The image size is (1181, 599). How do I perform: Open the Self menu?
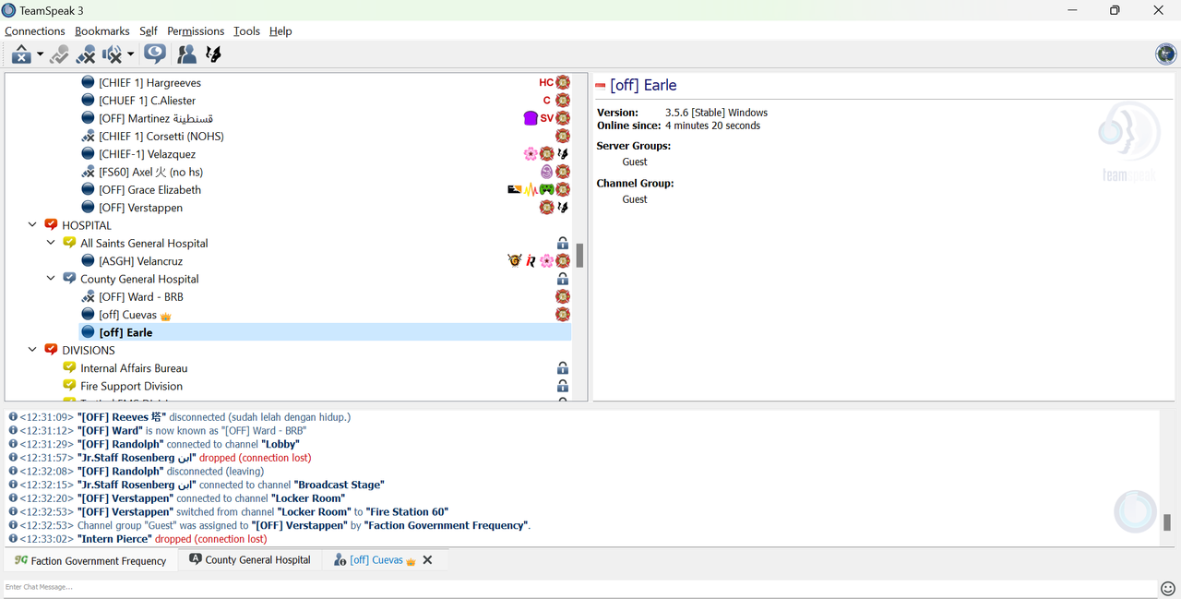coord(149,30)
